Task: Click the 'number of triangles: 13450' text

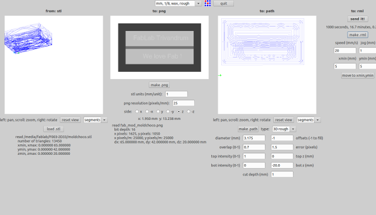Action: pos(40,141)
